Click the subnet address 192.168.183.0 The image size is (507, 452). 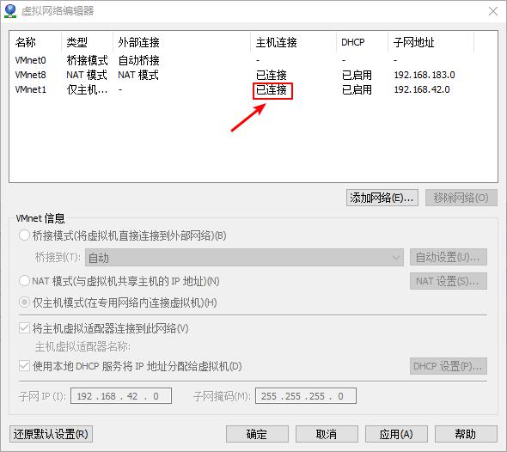pos(425,75)
